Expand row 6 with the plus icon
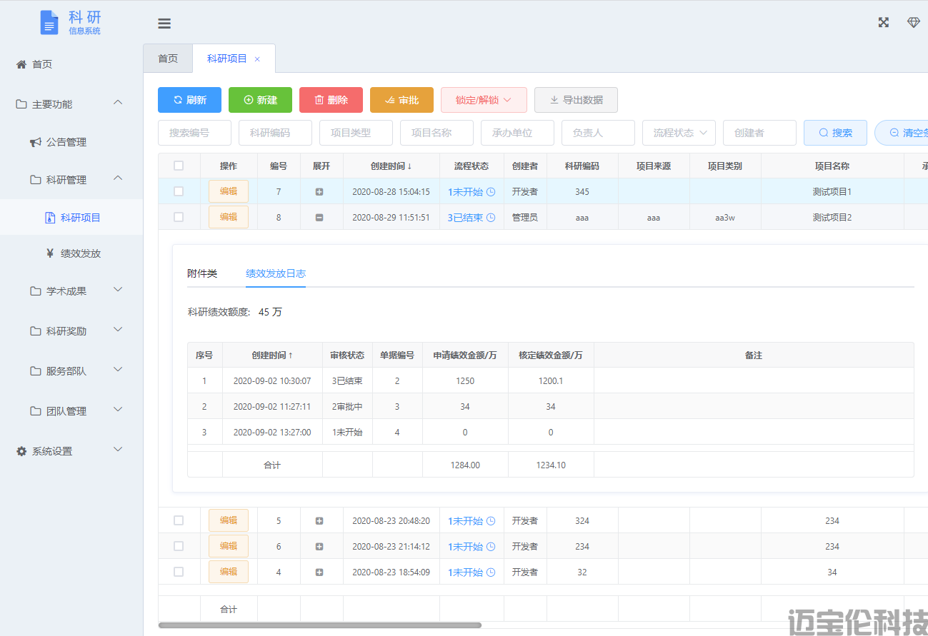Viewport: 928px width, 636px height. coord(319,547)
